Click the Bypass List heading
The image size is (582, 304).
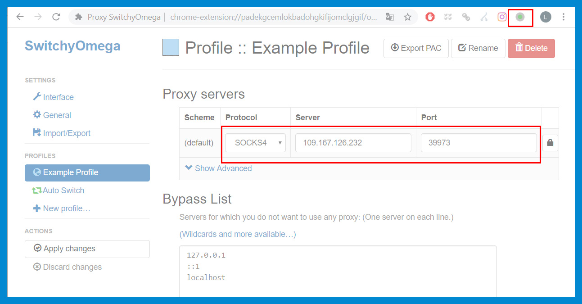[x=197, y=199]
